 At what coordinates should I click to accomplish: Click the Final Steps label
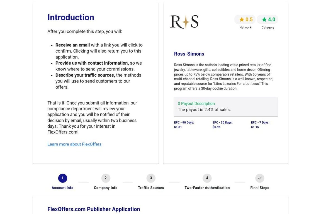[260, 188]
